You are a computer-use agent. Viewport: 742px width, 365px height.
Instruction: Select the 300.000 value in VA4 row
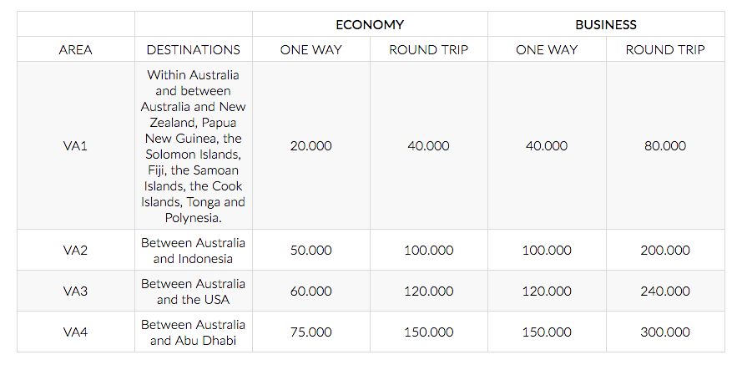pos(665,332)
